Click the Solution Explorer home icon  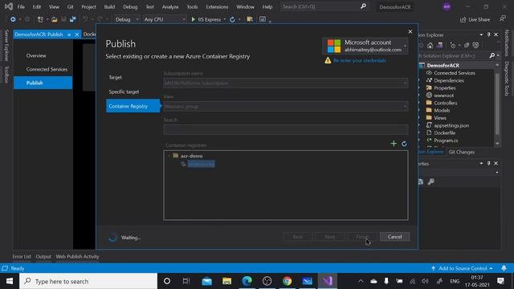pyautogui.click(x=430, y=45)
